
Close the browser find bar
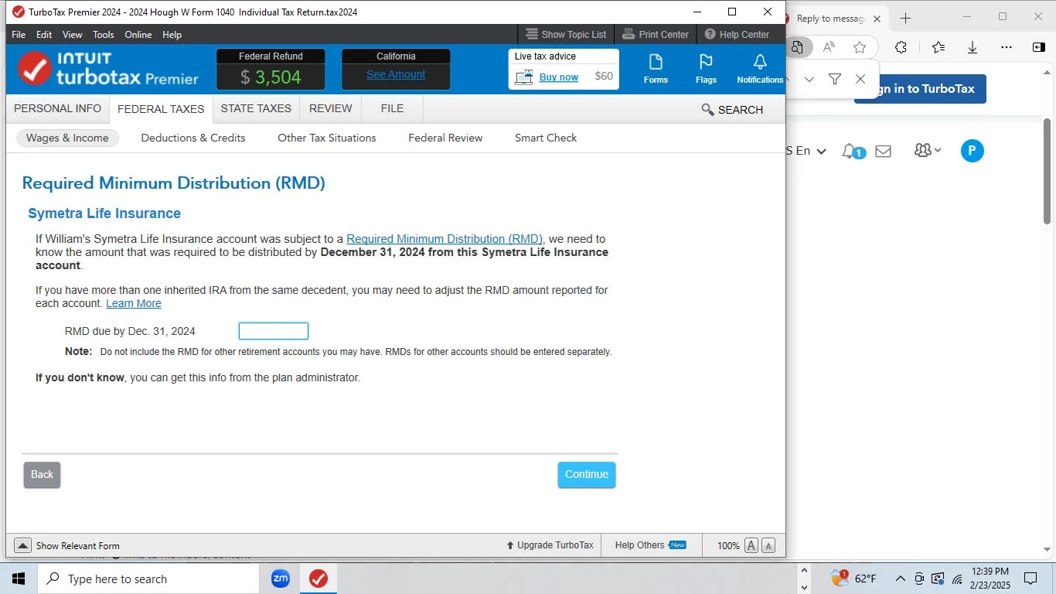(x=860, y=79)
